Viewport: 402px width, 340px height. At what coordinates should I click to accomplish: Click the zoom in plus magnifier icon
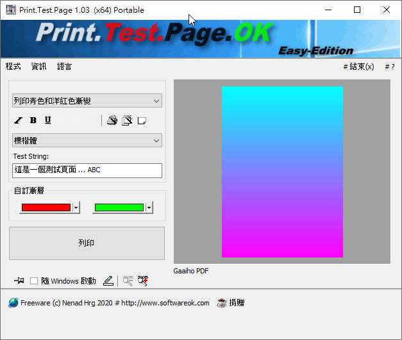[x=143, y=281]
